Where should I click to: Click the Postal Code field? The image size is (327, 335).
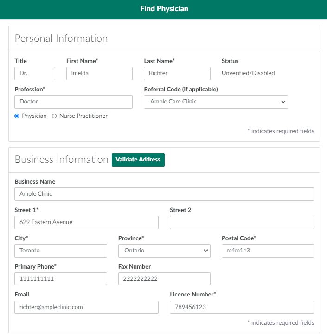[268, 251]
